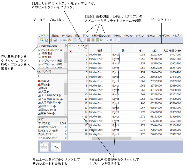Open the 行 panel red triangle menu
This screenshot has height=168, width=186.
point(40,120)
